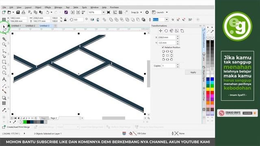Switch to Scale and mirror transformation
This screenshot has width=260, height=146.
[171, 31]
